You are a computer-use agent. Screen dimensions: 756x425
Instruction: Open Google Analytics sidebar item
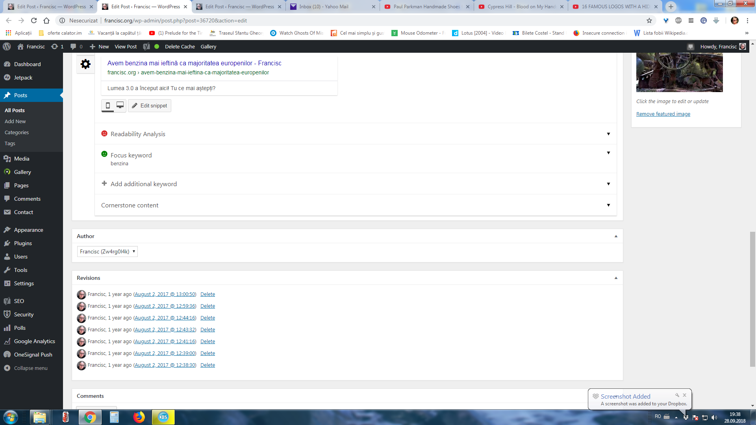pos(34,341)
